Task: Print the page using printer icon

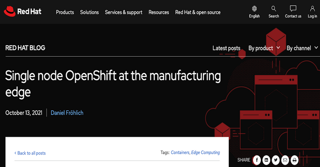Action: pyautogui.click(x=294, y=160)
